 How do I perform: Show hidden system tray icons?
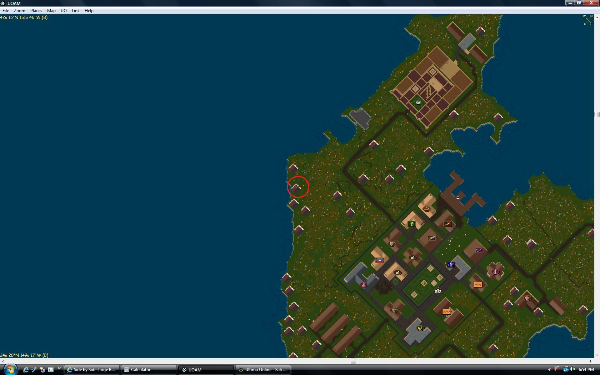tap(549, 370)
